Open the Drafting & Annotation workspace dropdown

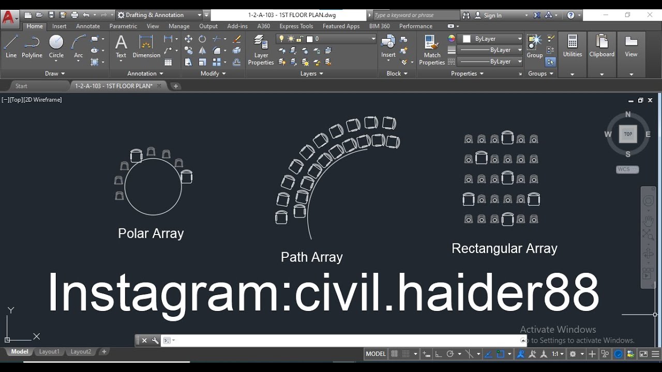click(x=159, y=15)
